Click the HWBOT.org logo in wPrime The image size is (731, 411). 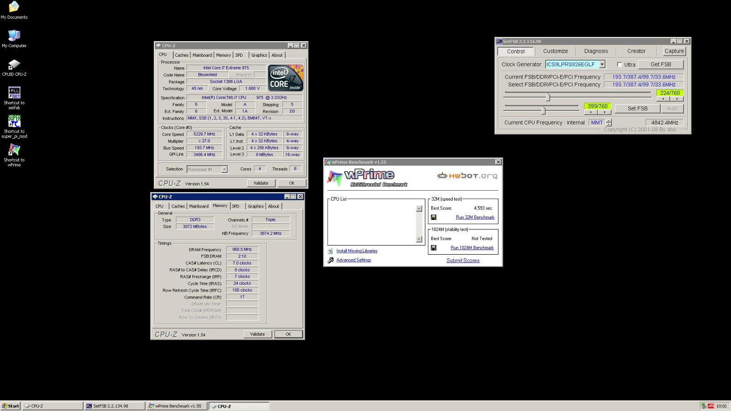pos(467,176)
